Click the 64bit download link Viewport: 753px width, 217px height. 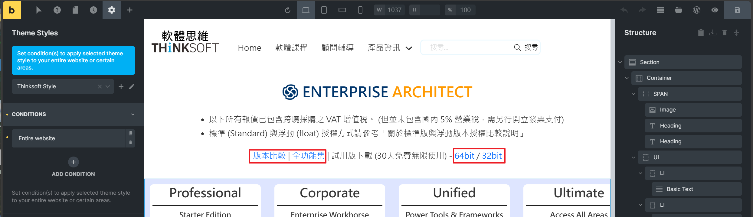click(464, 156)
